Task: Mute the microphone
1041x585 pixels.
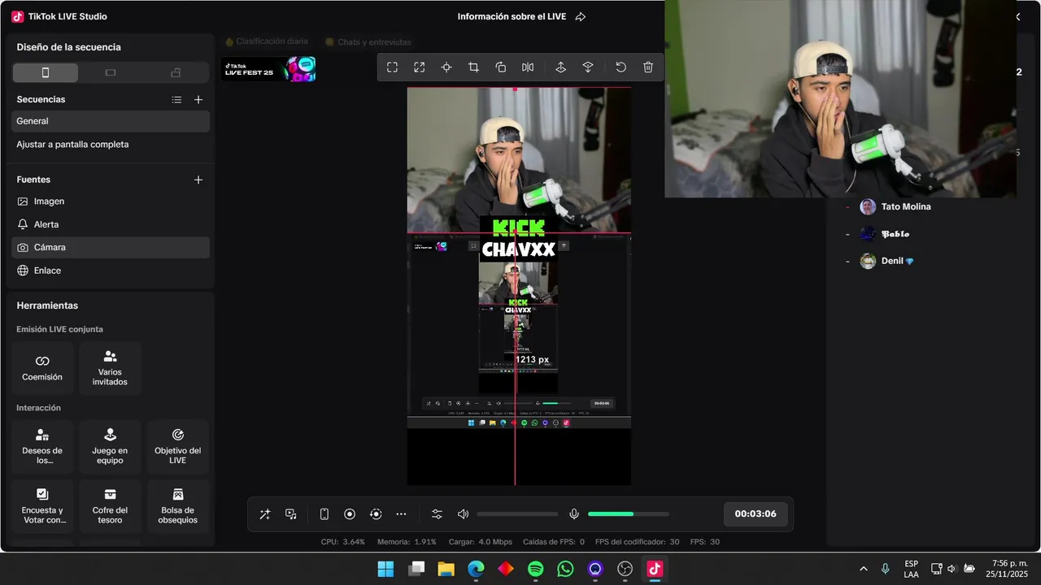Action: pyautogui.click(x=574, y=514)
